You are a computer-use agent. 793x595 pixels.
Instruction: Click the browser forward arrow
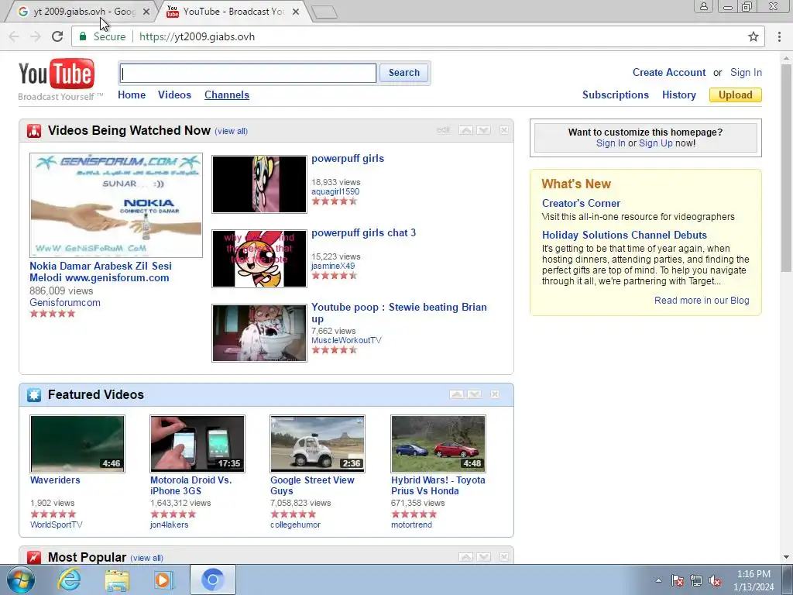(x=35, y=36)
